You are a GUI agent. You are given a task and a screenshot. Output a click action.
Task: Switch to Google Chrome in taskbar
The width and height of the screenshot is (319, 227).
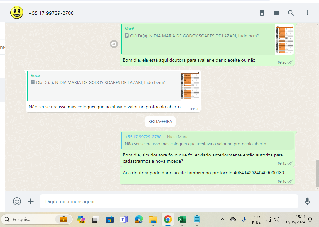click(x=168, y=219)
